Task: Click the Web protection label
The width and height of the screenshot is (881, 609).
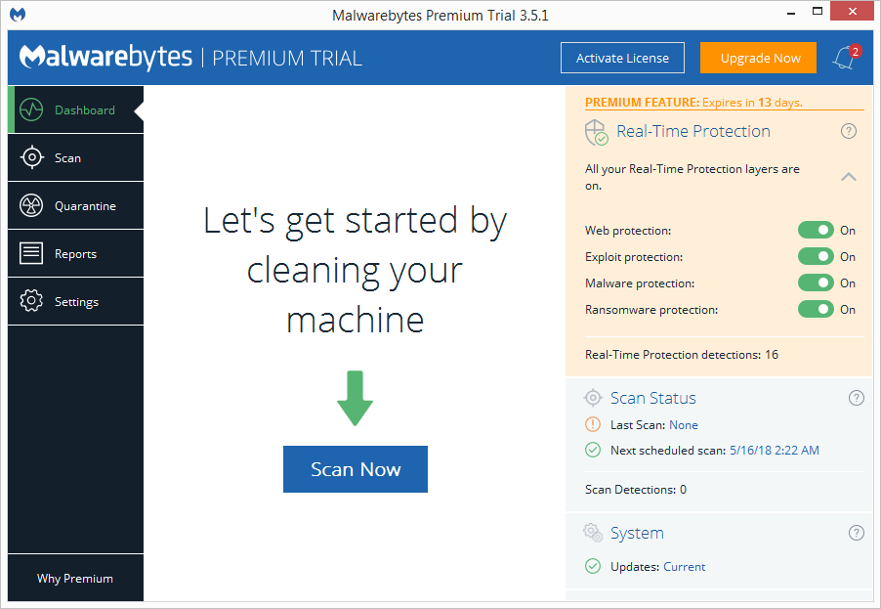Action: point(628,231)
